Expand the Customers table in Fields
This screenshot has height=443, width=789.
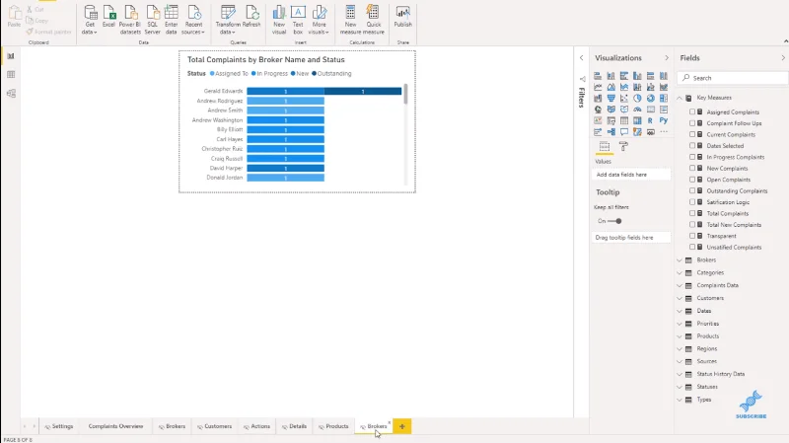tap(680, 298)
